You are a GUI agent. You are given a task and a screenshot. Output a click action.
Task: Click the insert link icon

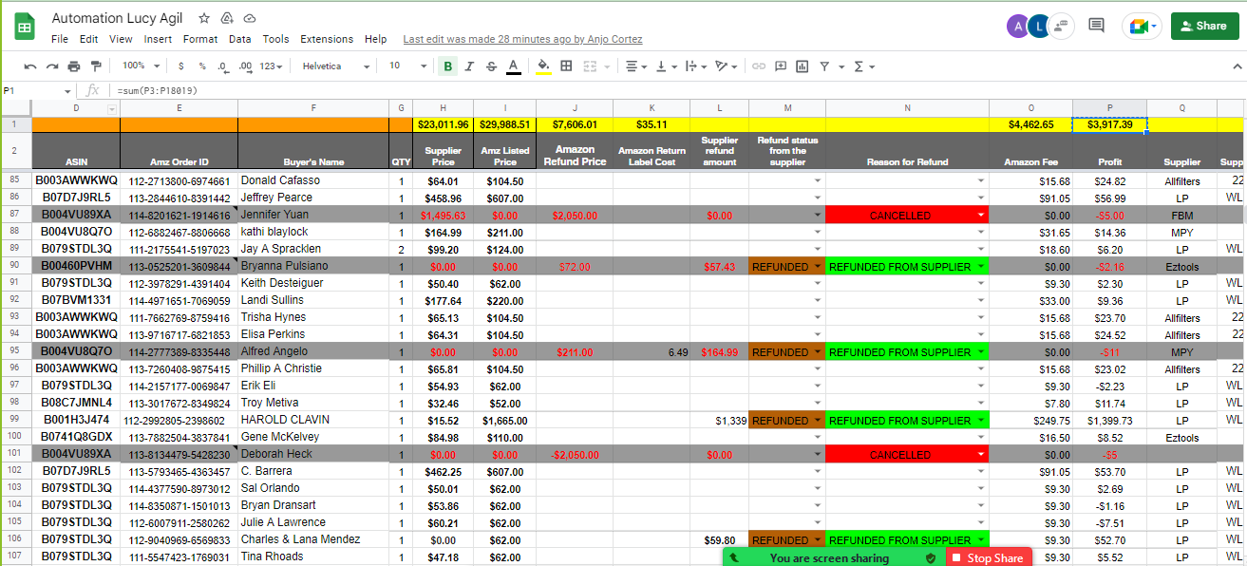click(x=759, y=66)
